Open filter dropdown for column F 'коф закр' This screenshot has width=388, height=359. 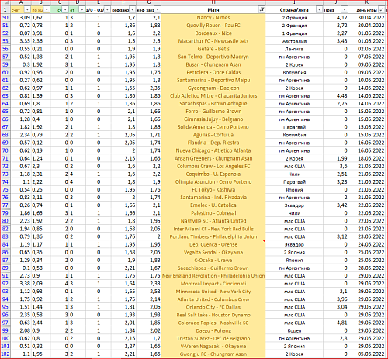point(132,10)
